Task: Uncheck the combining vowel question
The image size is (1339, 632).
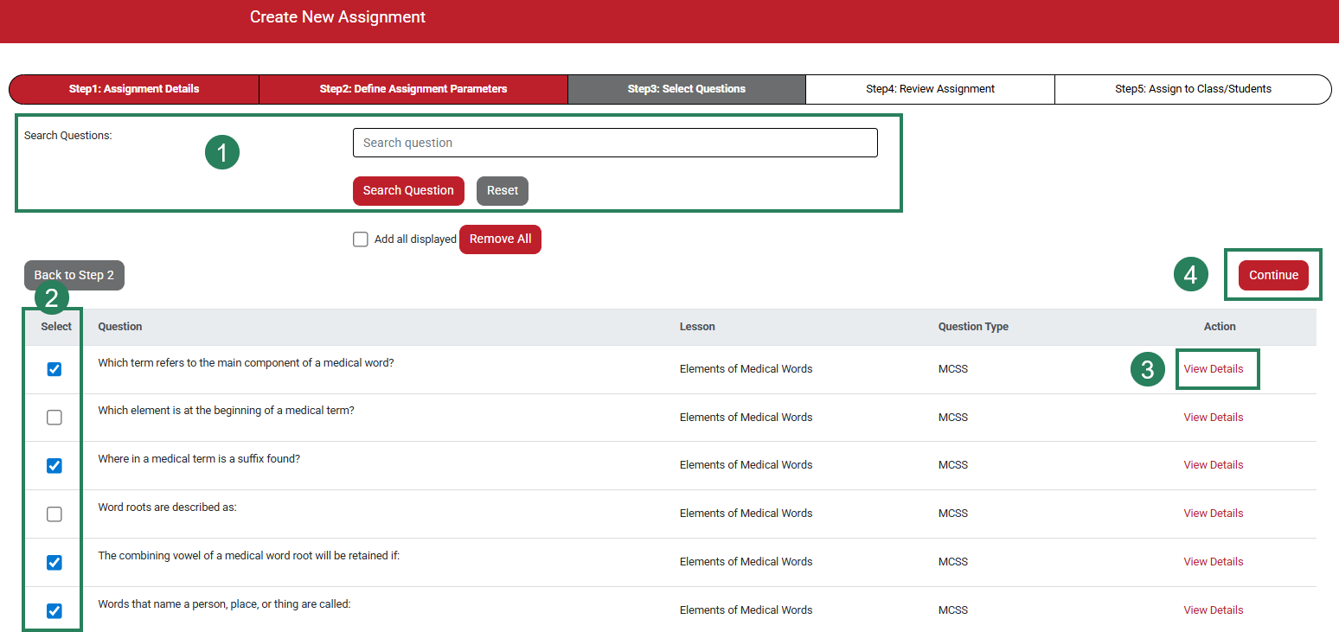Action: point(54,562)
